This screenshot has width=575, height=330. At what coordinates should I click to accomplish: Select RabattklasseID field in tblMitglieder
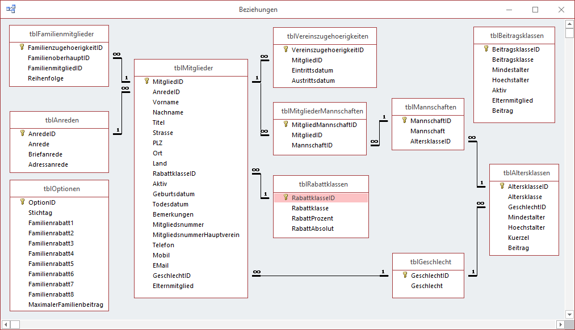[174, 174]
